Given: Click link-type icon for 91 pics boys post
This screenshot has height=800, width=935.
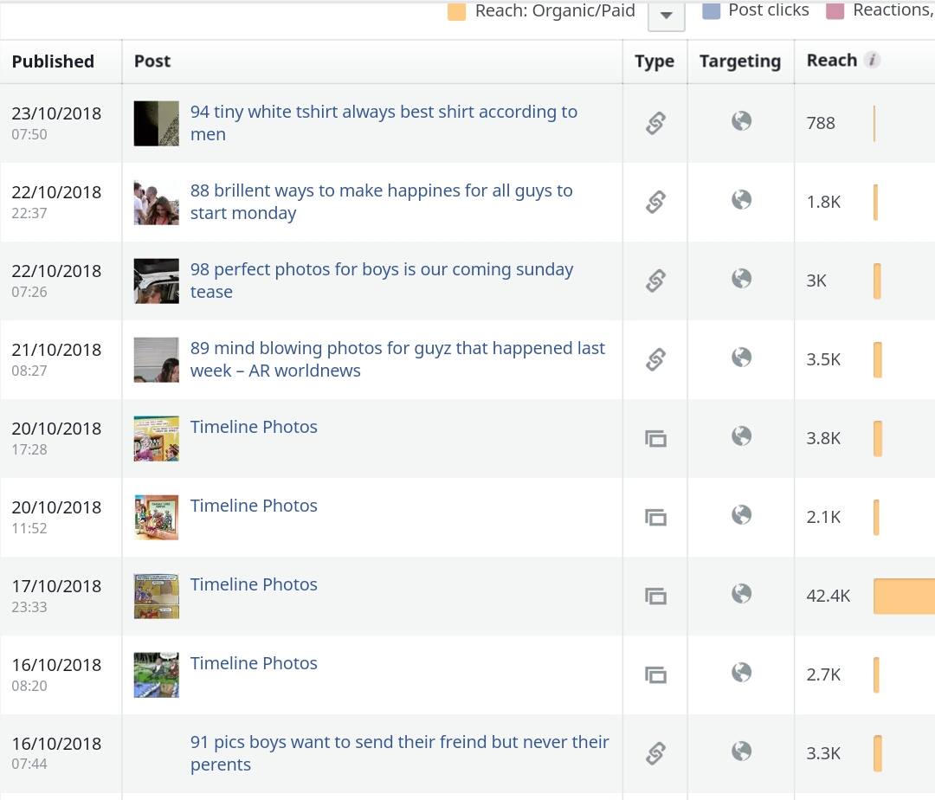Looking at the screenshot, I should [655, 753].
